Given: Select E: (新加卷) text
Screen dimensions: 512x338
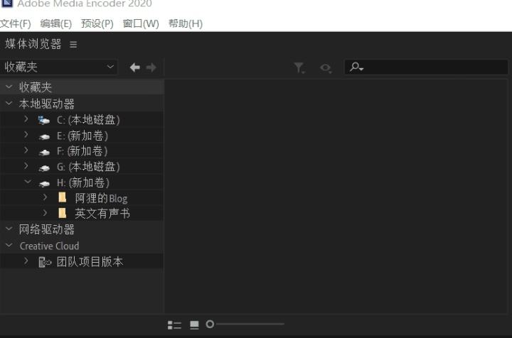Looking at the screenshot, I should click(82, 136).
